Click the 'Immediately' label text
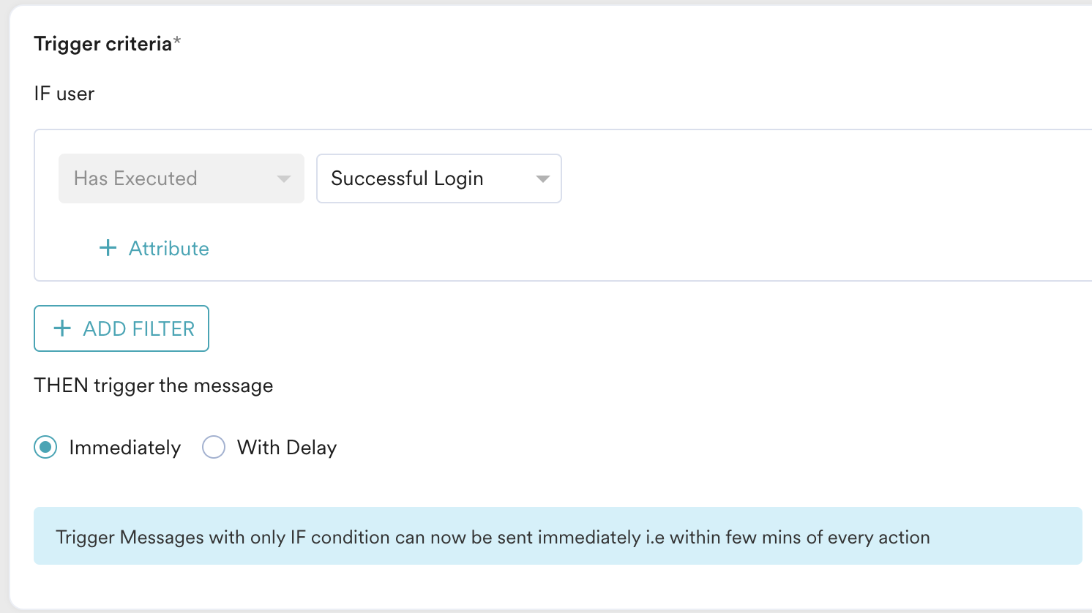 124,448
